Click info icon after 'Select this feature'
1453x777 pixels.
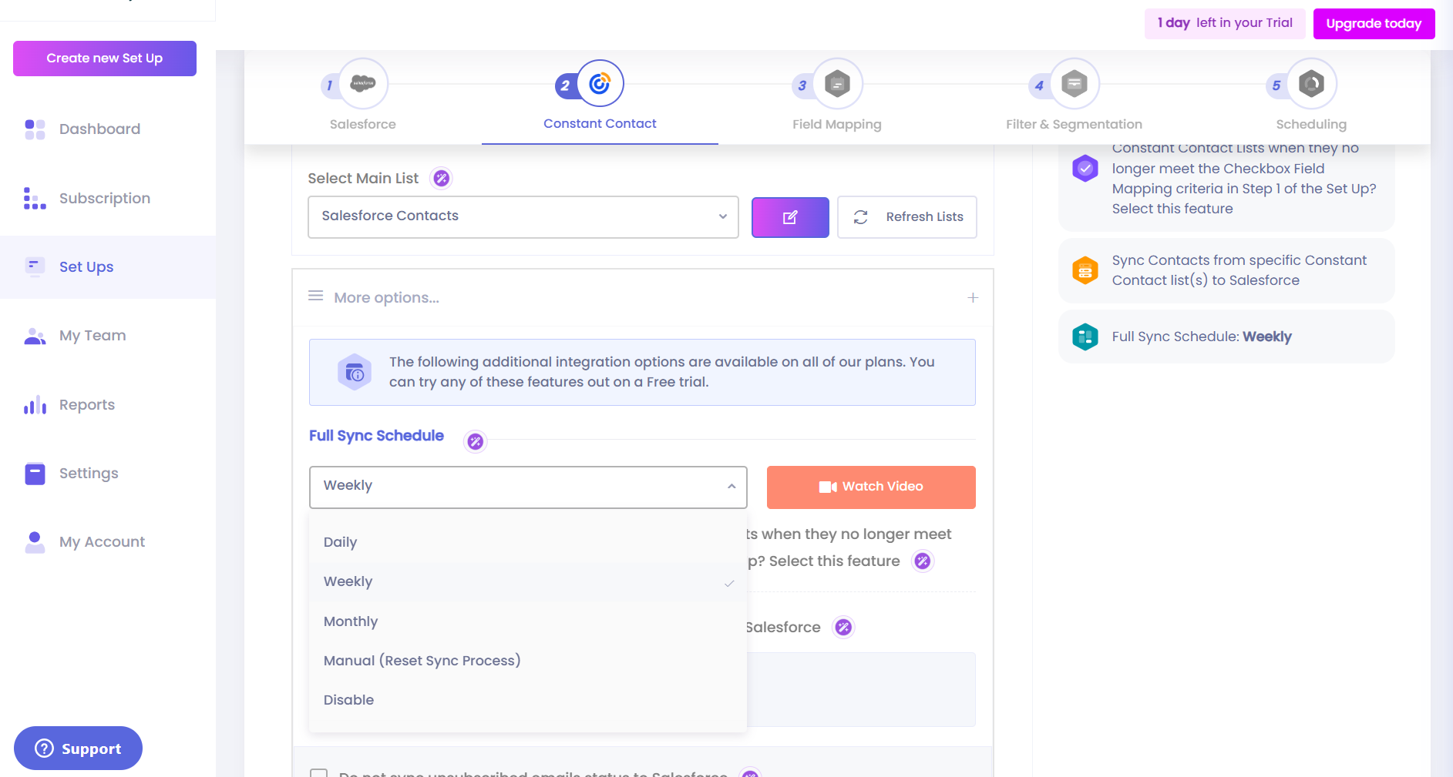coord(923,561)
